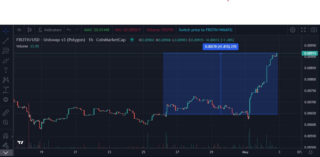Take a chart snapshot with camera
Image resolution: width=320 pixels, height=157 pixels.
coord(314,30)
